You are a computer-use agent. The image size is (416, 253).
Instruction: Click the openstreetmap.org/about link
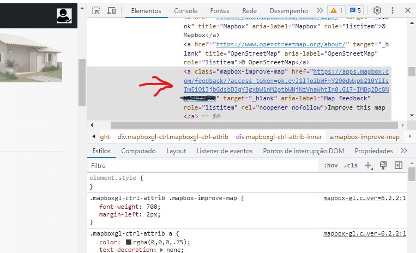pos(281,44)
